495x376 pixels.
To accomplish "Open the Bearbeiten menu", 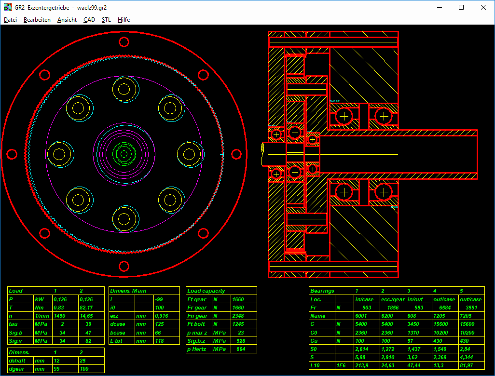I will pyautogui.click(x=37, y=20).
